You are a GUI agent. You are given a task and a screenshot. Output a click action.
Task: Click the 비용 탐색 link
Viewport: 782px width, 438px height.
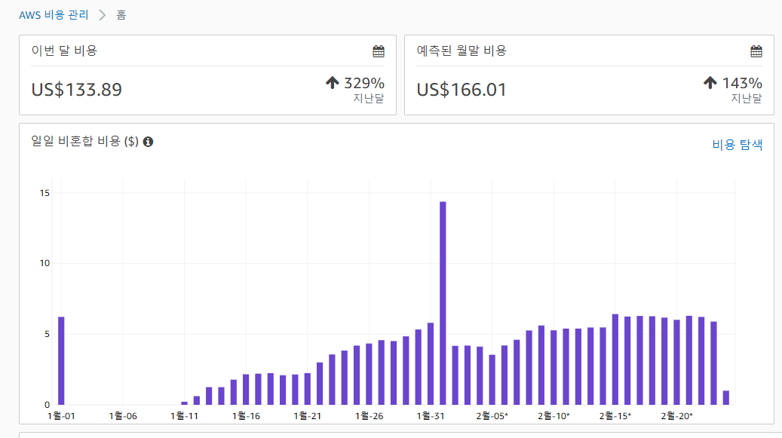coord(737,145)
